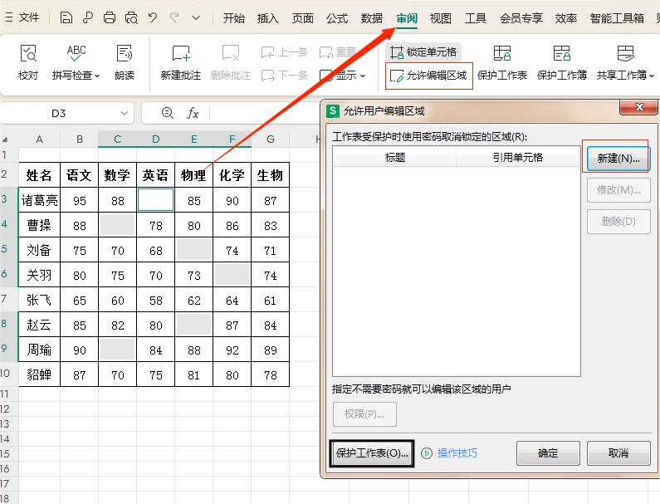Go to 上一条 previous comment
Image resolution: width=660 pixels, height=504 pixels.
coord(284,52)
